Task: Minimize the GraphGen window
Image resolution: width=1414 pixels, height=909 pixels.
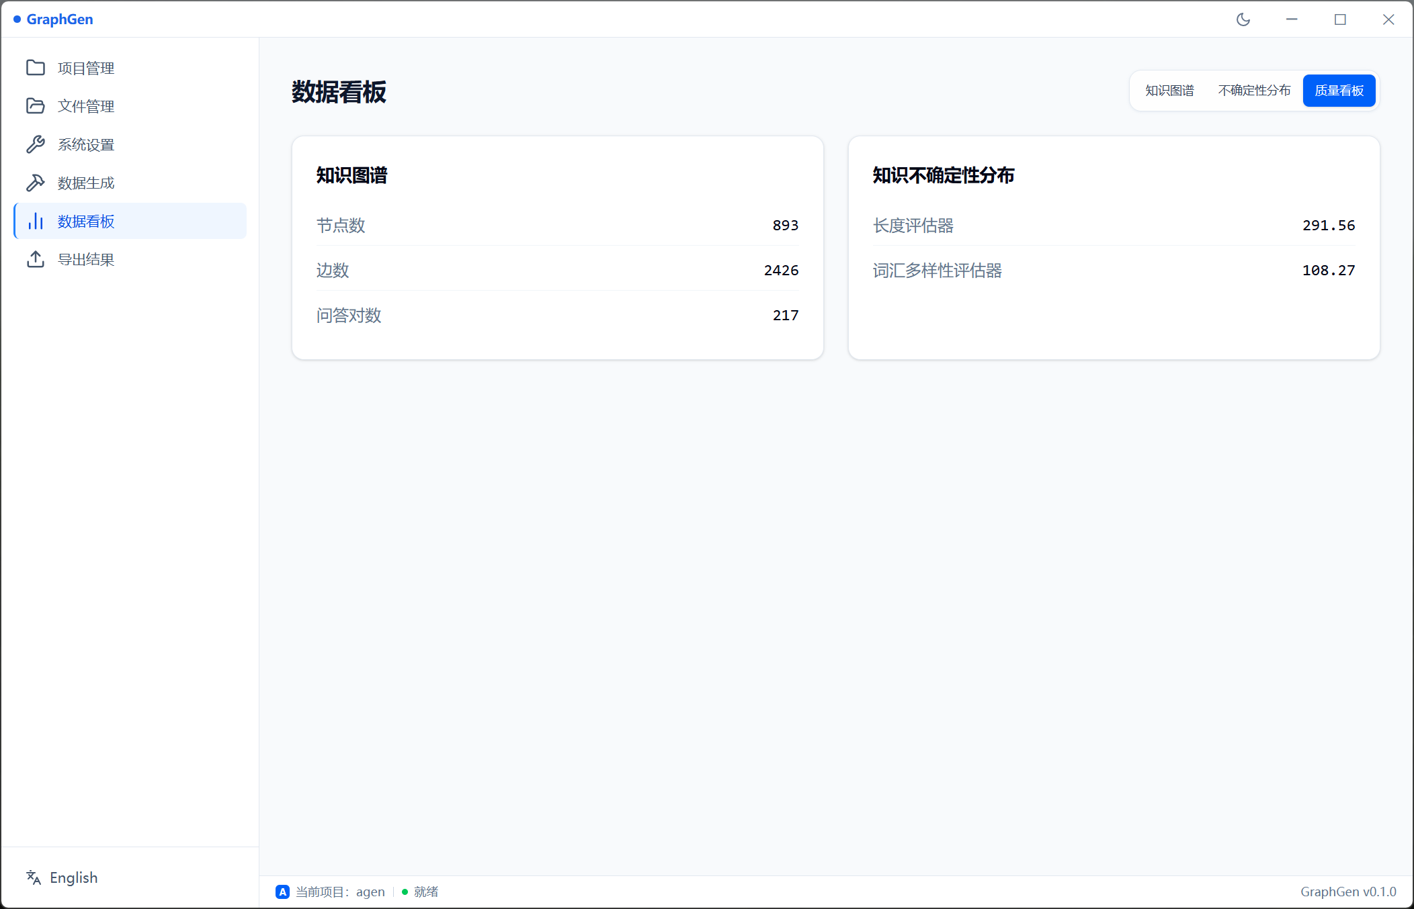Action: pyautogui.click(x=1292, y=19)
